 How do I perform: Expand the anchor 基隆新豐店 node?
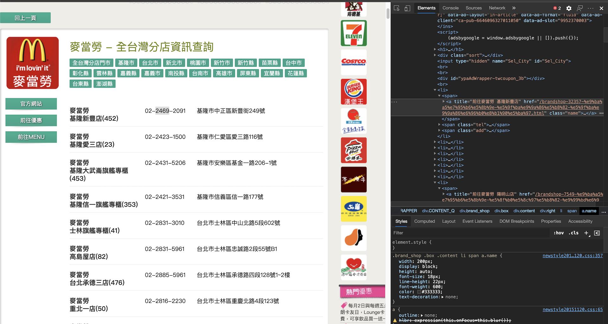[444, 101]
